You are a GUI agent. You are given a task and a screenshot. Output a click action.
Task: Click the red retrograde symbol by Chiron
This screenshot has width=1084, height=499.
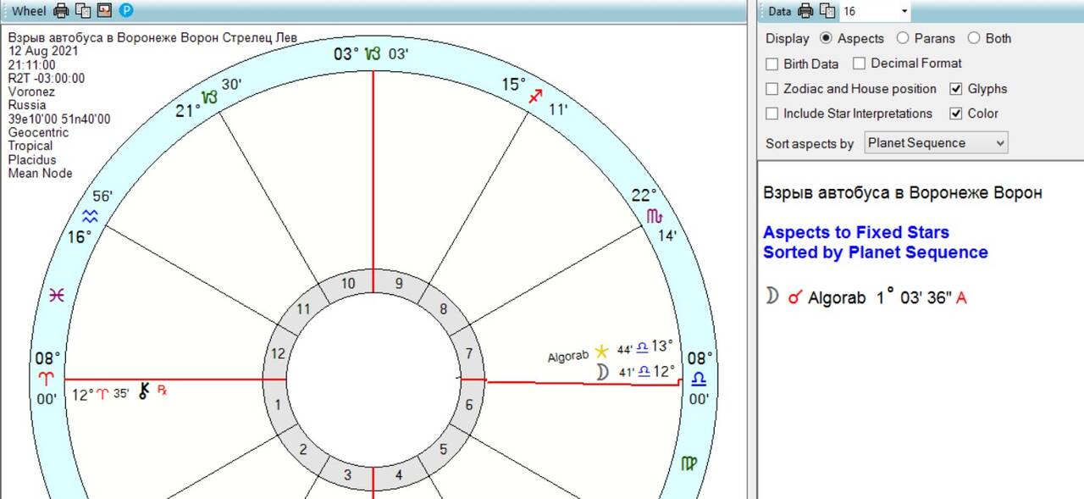163,391
